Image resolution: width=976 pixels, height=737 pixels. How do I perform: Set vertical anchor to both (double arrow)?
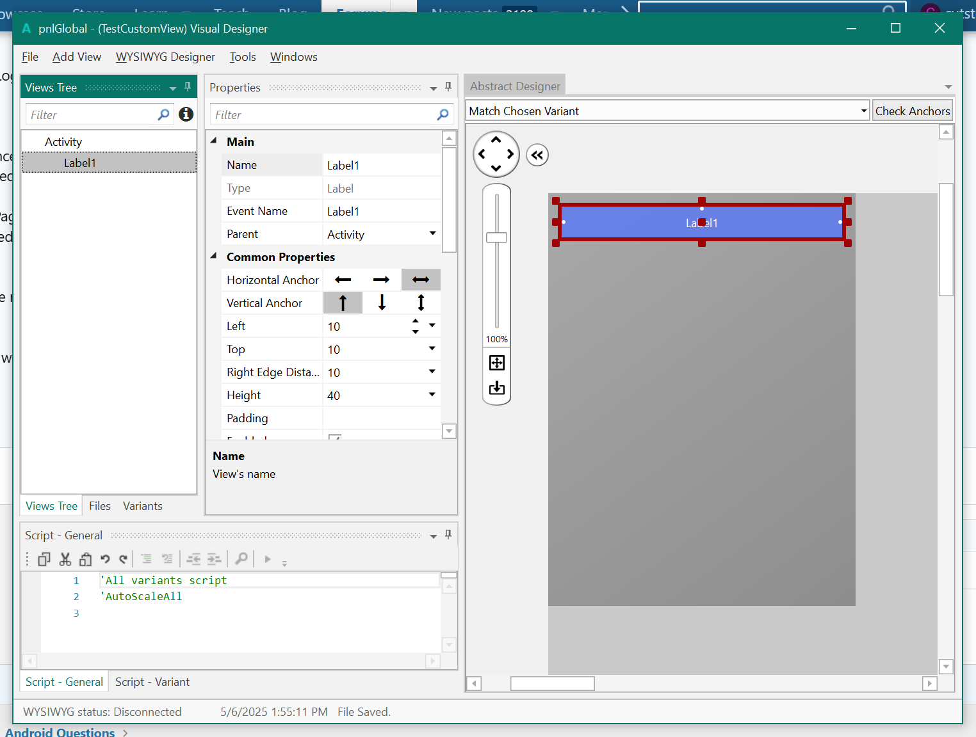(421, 303)
